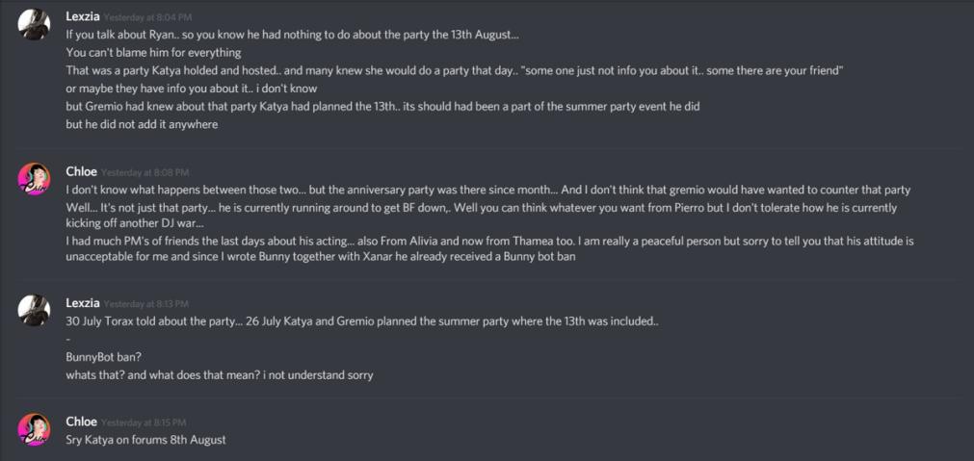Viewport: 974px width, 461px height.
Task: Click the Yesterday at 8:15 PM timestamp
Action: pos(145,423)
